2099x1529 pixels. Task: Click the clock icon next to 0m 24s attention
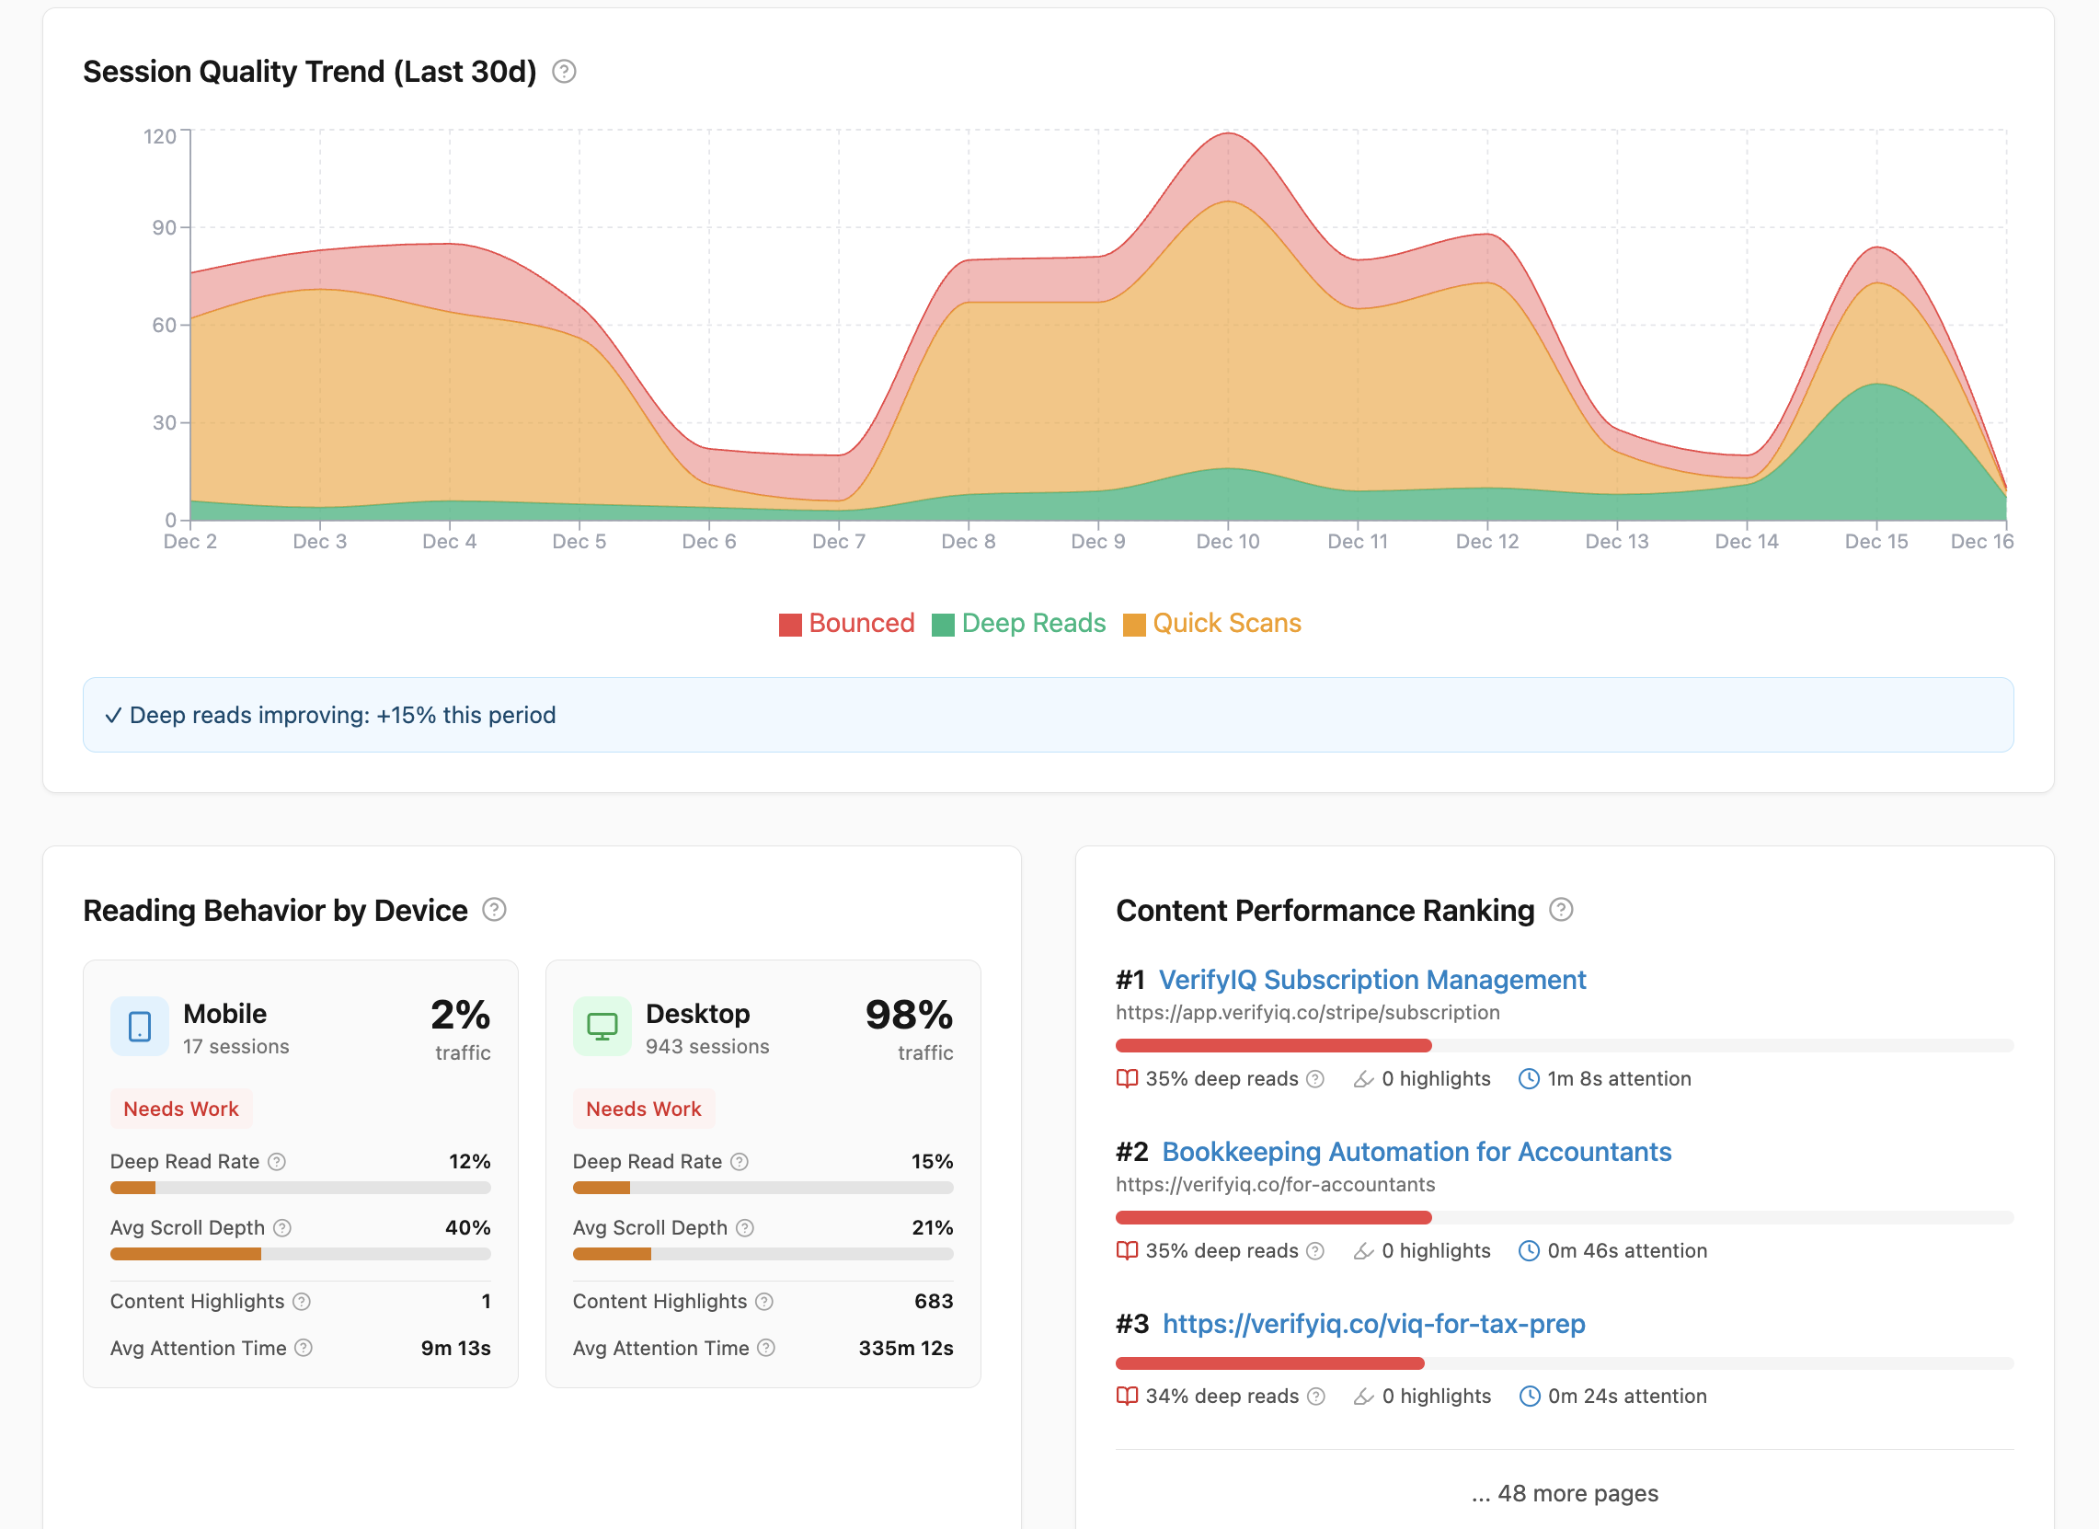[x=1527, y=1396]
